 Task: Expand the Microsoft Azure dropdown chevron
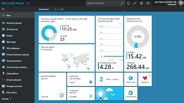[x=28, y=3]
